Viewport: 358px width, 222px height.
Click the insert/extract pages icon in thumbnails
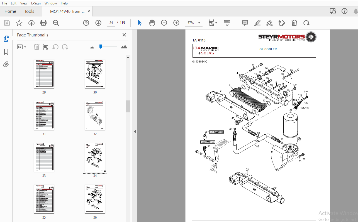(x=46, y=47)
